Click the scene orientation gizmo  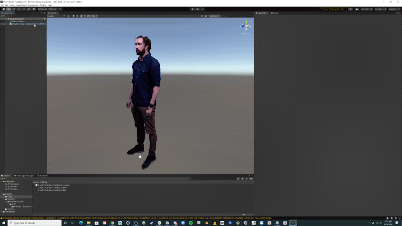(246, 26)
